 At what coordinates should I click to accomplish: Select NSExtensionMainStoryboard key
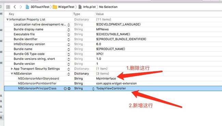coord(39,78)
